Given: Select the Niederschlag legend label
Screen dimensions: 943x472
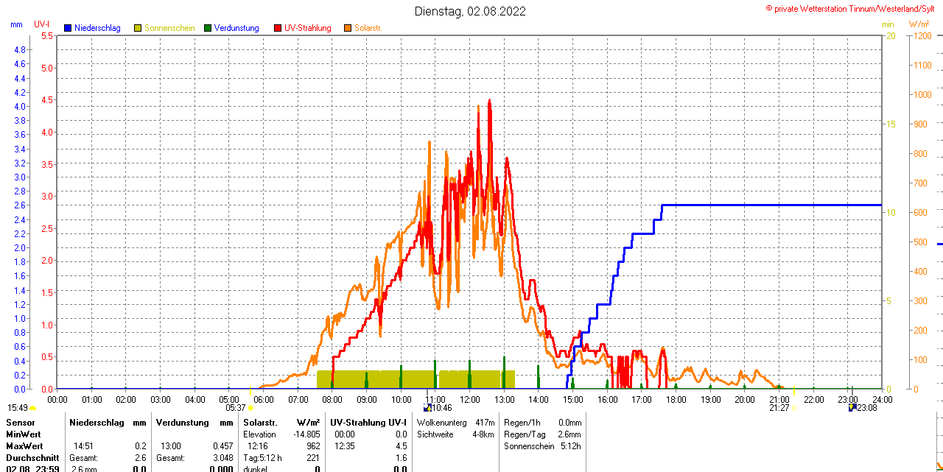Looking at the screenshot, I should click(x=97, y=28).
